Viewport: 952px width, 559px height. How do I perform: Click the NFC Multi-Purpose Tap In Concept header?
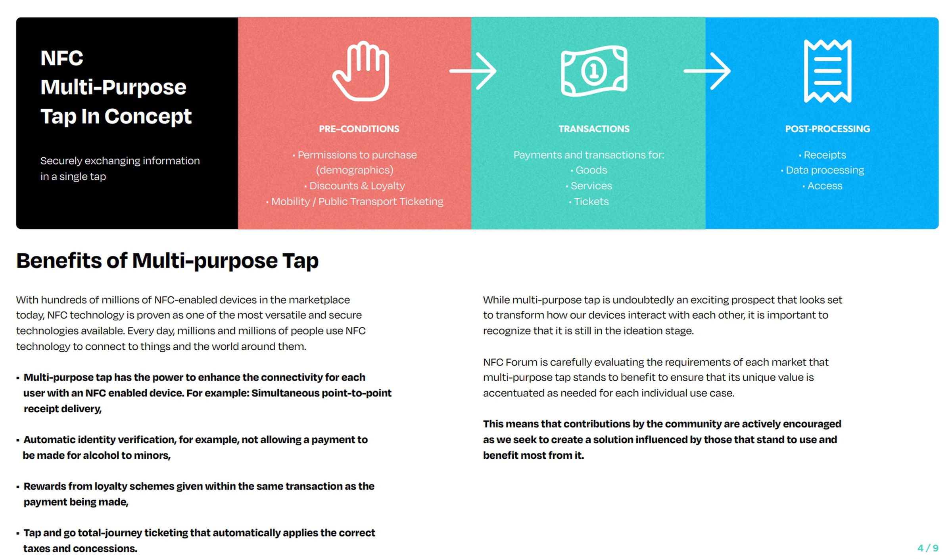(107, 87)
